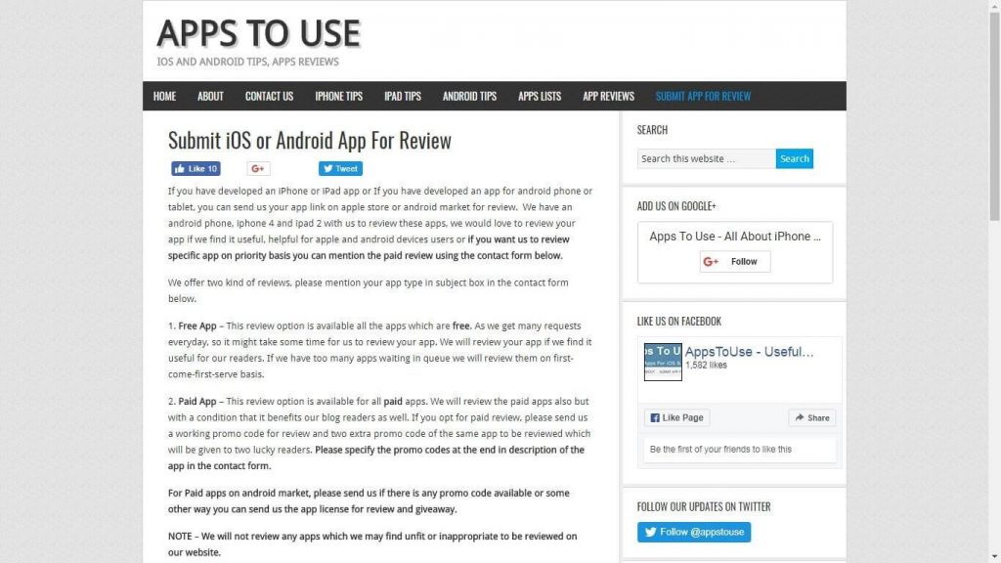Image resolution: width=1001 pixels, height=563 pixels.
Task: Open APPS LISTS section
Action: pos(540,96)
